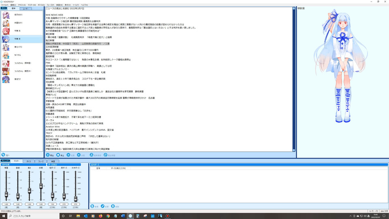This screenshot has height=219, width=389.
Task: Click the 再生時間 playback time icon
Action: 105,155
